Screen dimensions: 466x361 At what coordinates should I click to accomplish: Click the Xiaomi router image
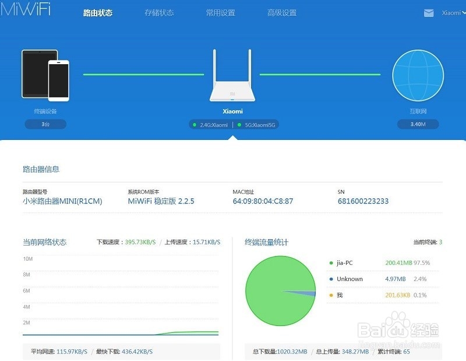tap(232, 76)
